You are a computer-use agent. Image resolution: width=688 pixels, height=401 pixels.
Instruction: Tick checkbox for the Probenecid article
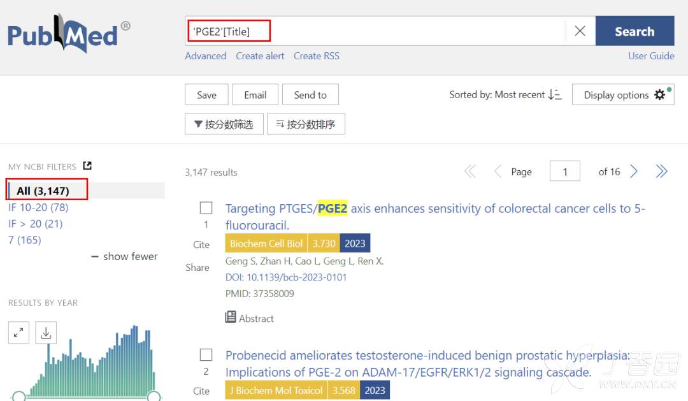tap(206, 355)
